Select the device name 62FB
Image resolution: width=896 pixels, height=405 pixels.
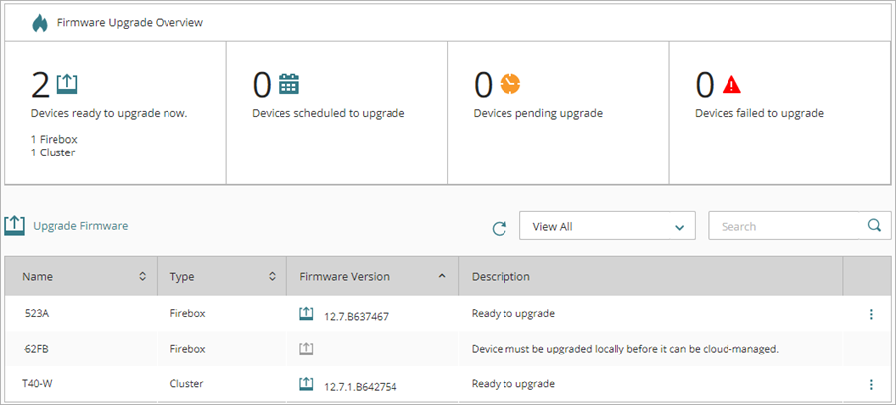click(x=36, y=348)
